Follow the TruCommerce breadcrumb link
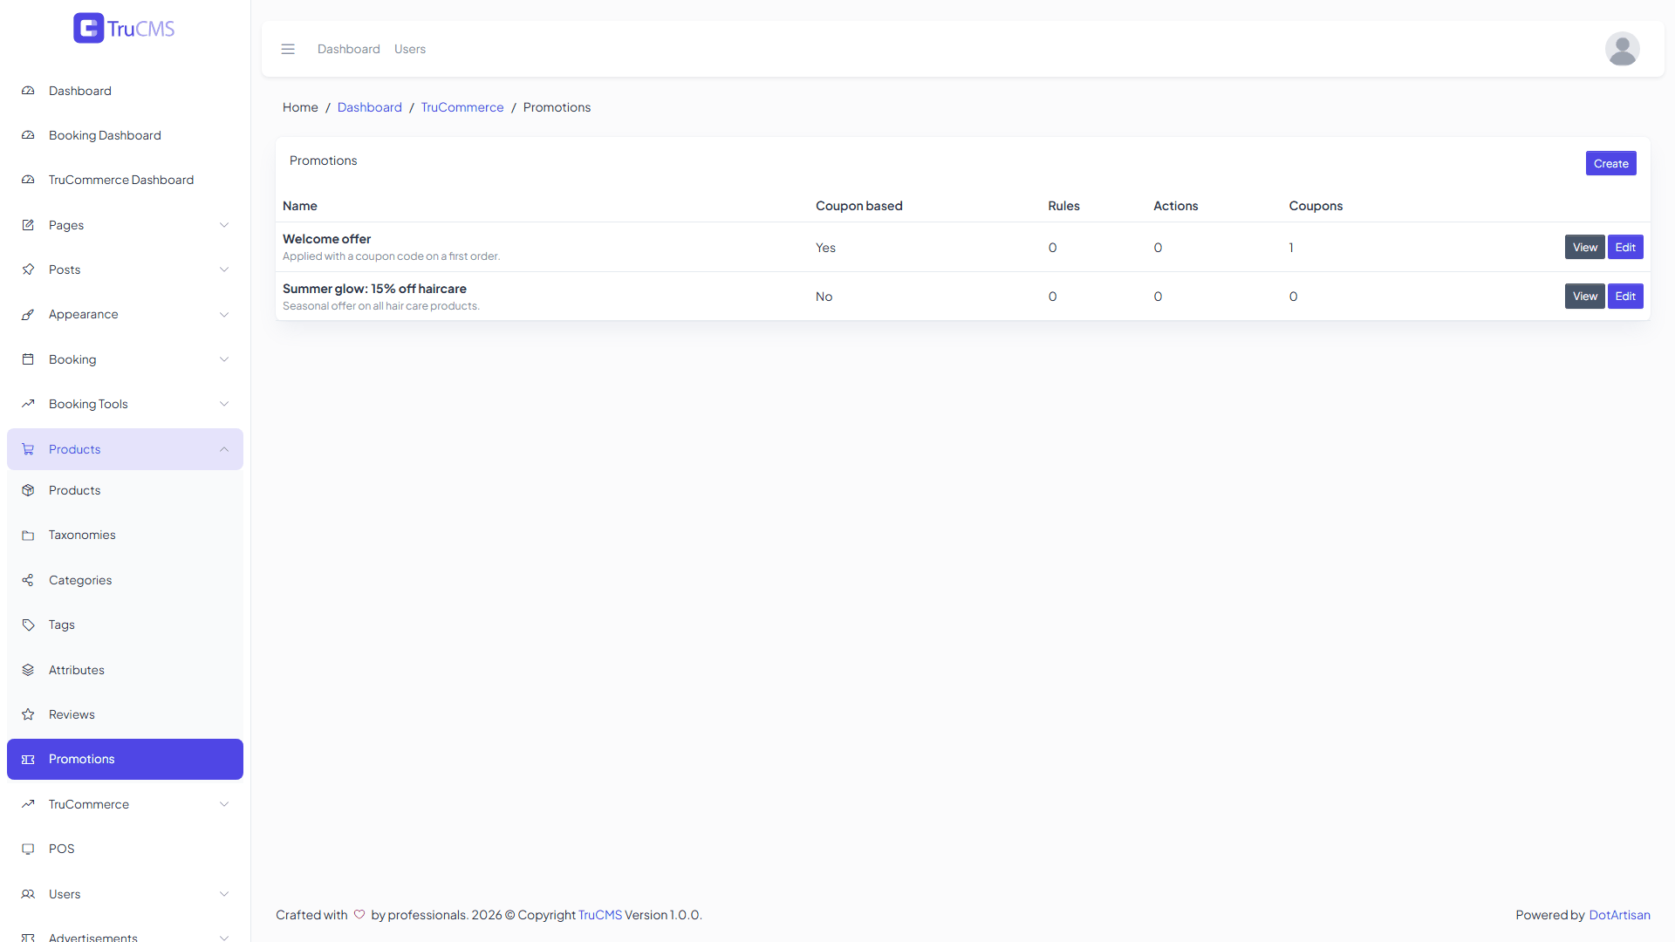The image size is (1675, 942). click(x=462, y=107)
